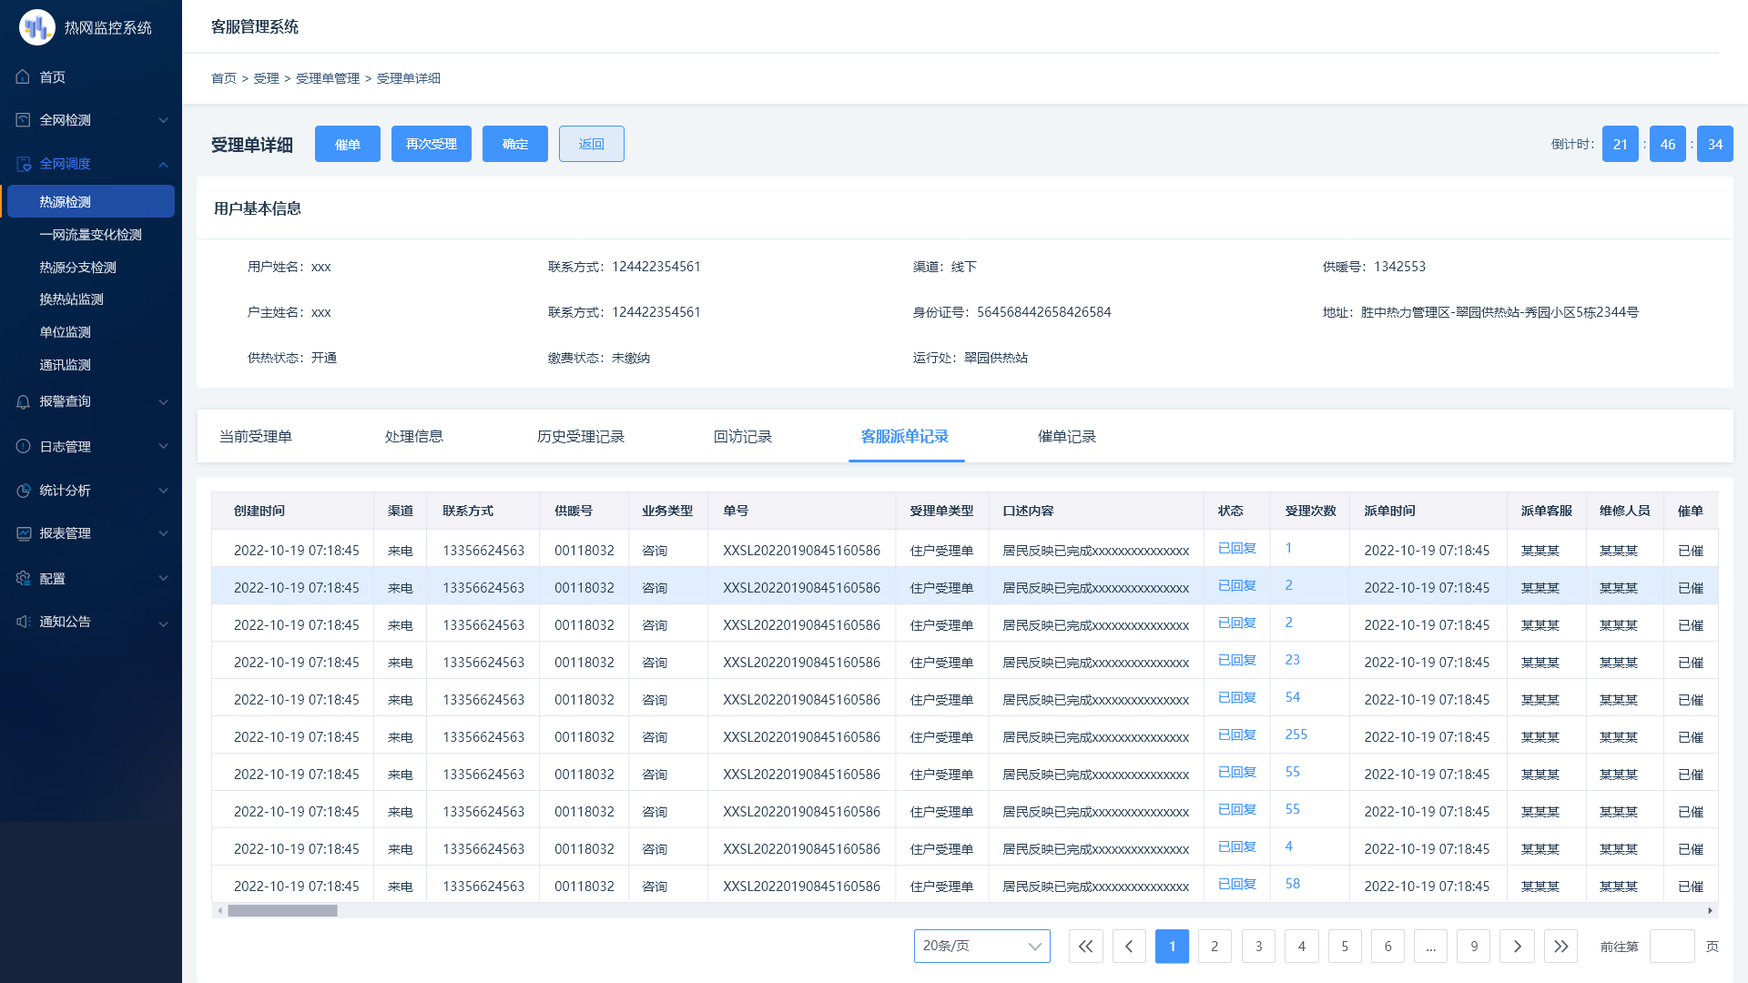1748x983 pixels.
Task: Switch to the 回访记录 tab
Action: click(743, 437)
